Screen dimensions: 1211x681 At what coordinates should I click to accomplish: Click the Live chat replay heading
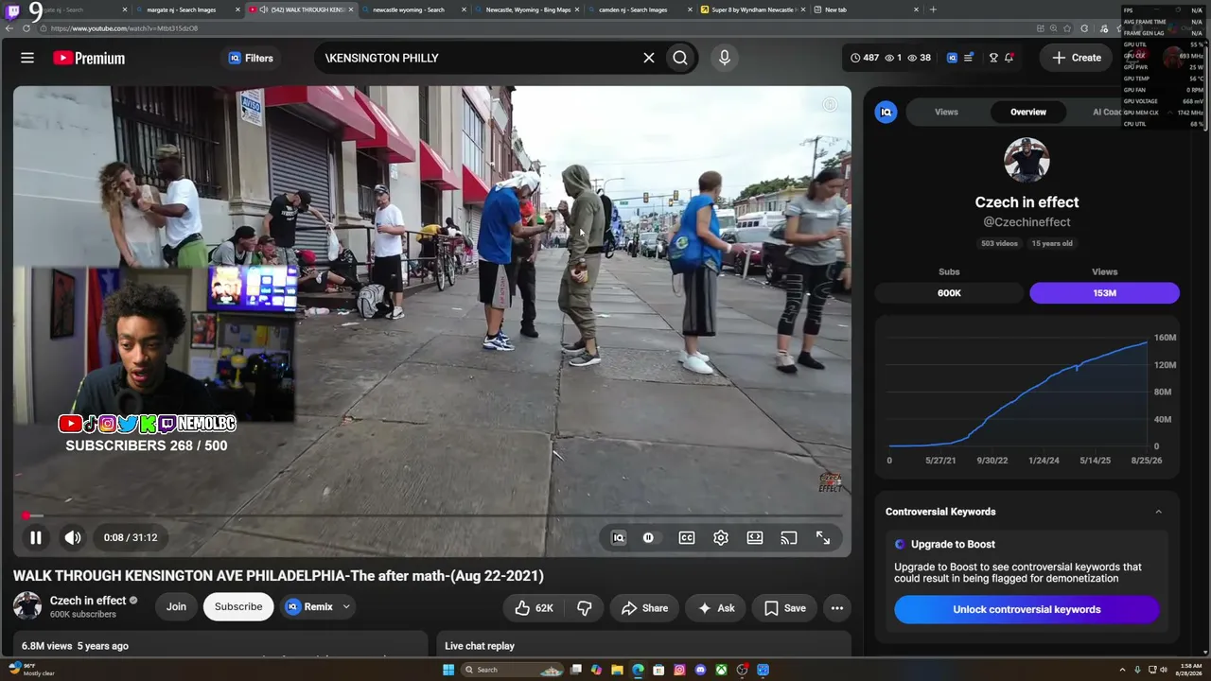coord(480,646)
